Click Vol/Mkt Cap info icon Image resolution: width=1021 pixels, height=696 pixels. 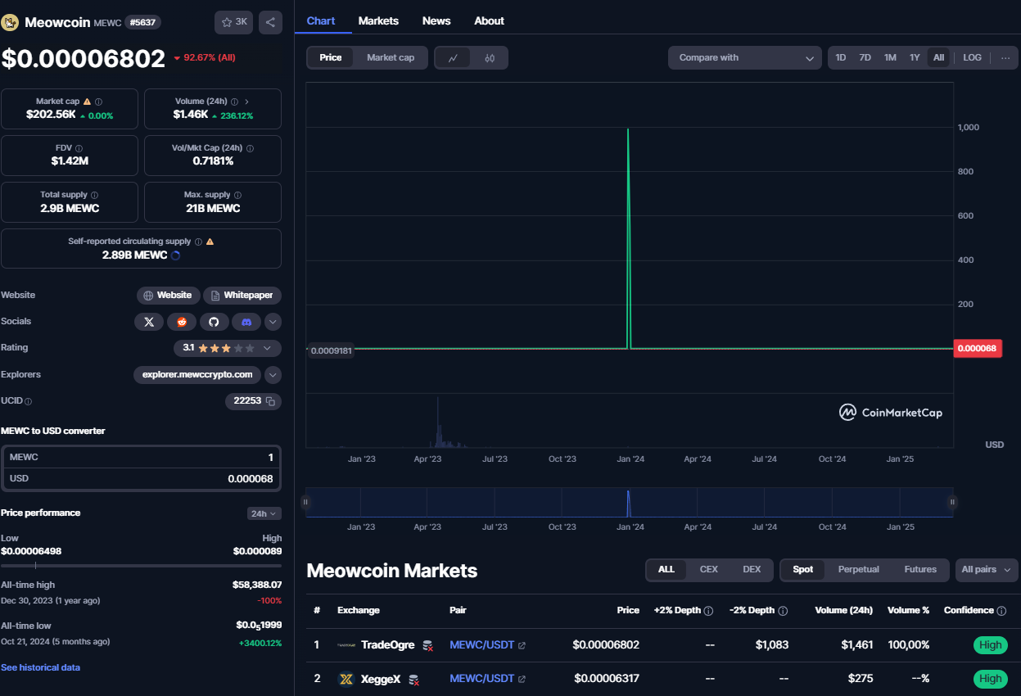click(250, 148)
